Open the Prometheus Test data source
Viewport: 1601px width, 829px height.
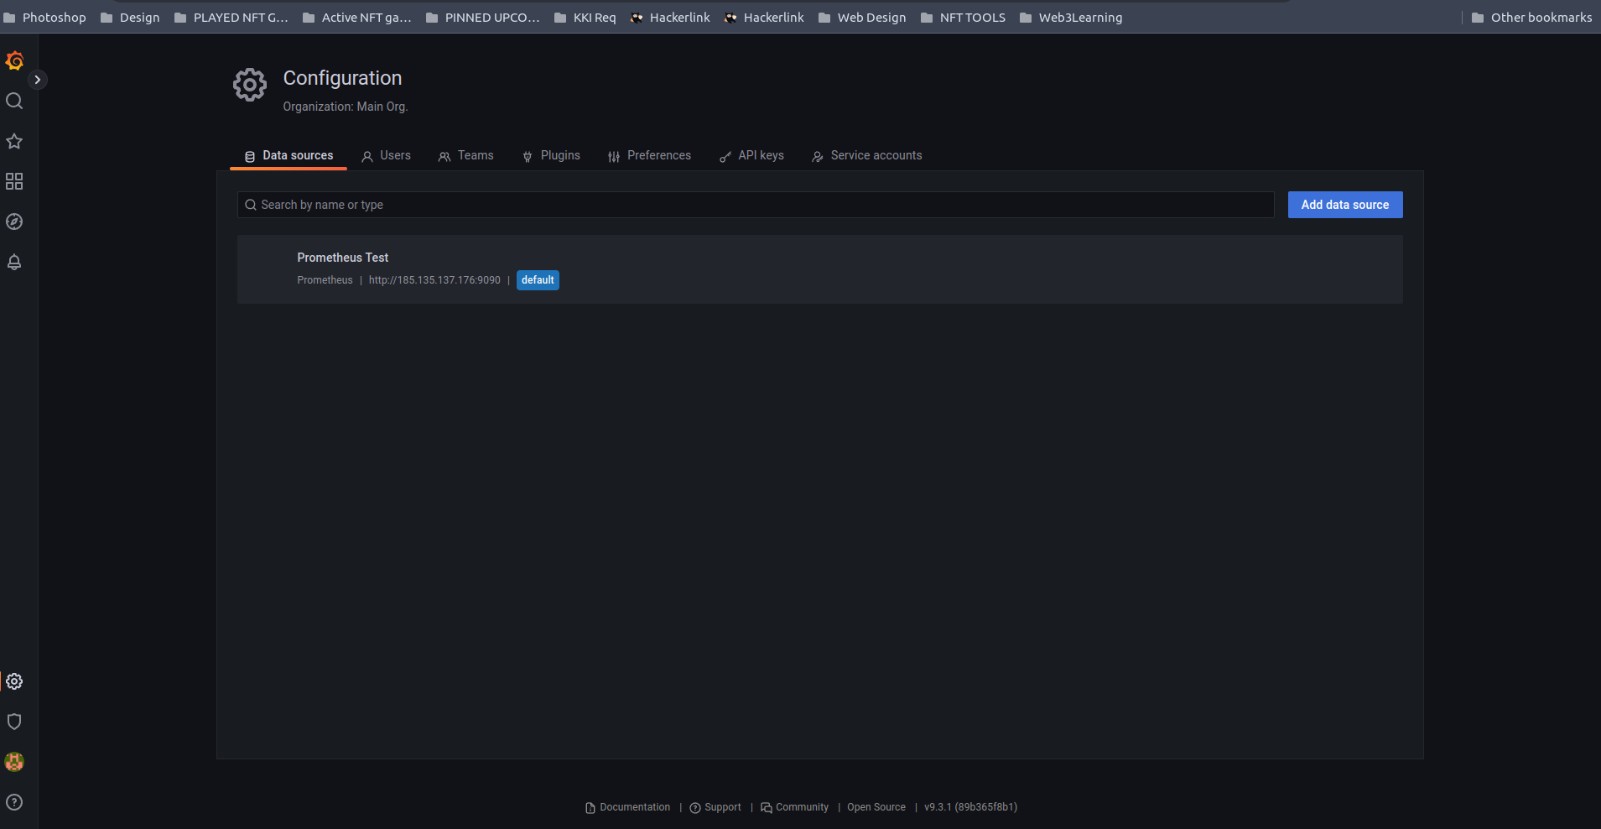pyautogui.click(x=342, y=258)
